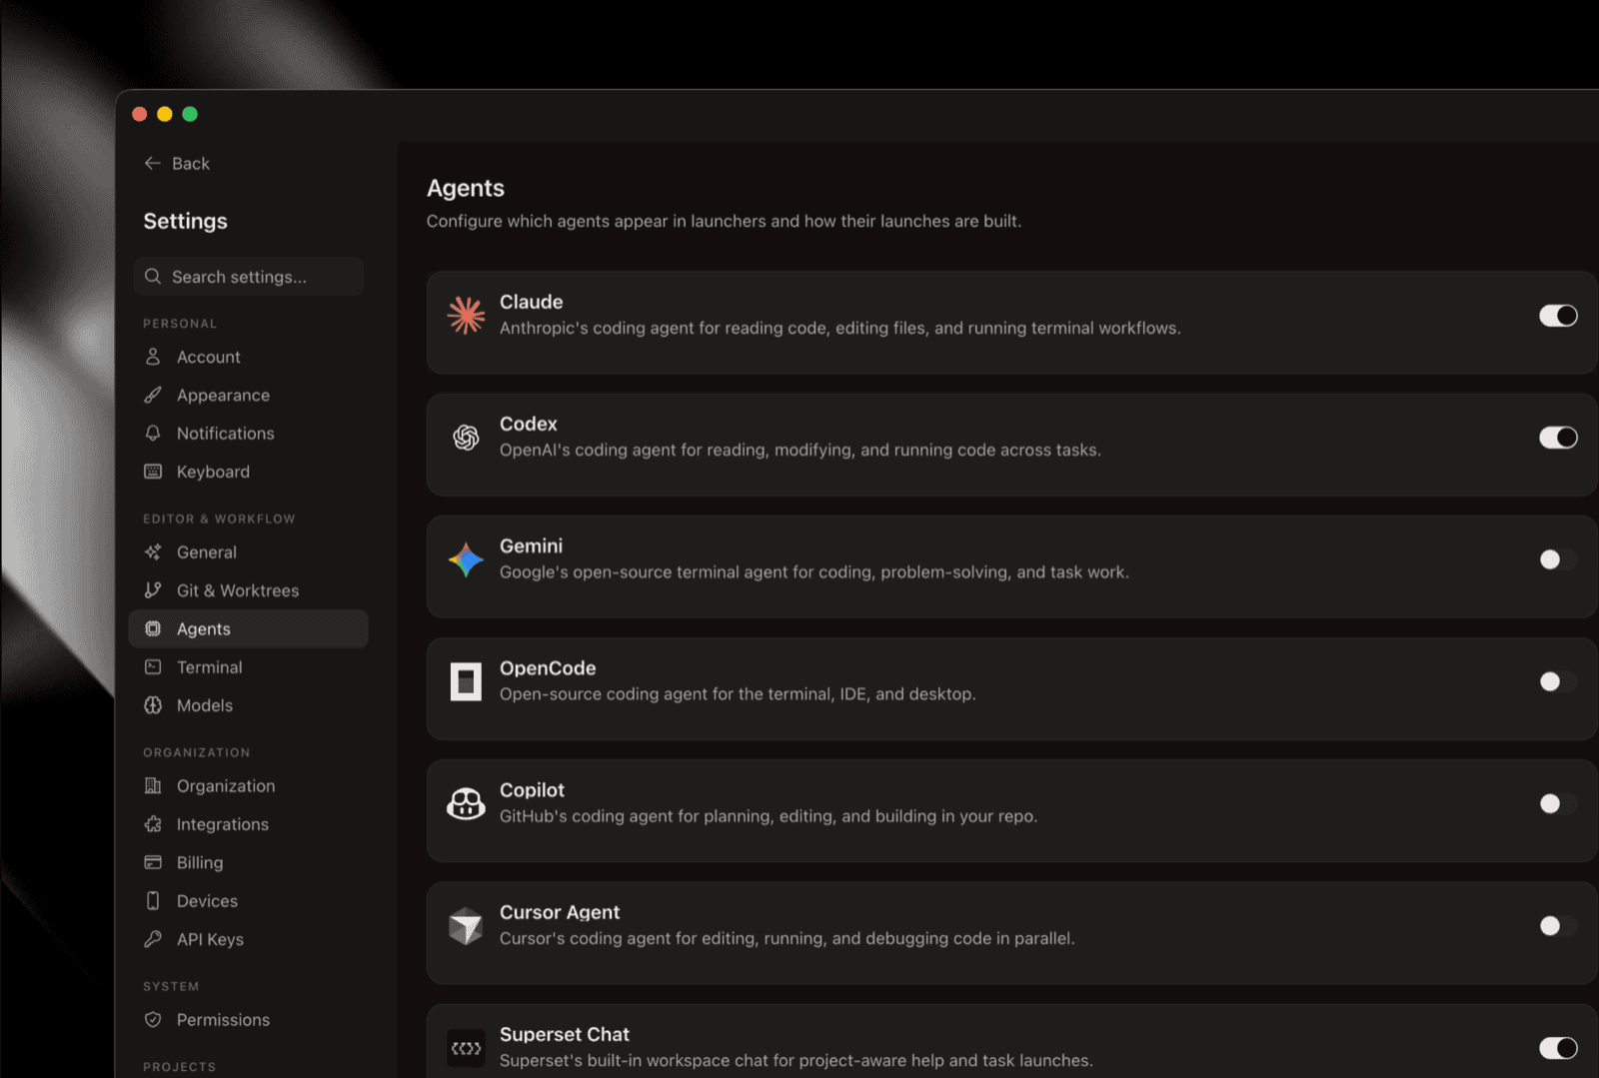Click the Claude agent icon
Screen dimensions: 1599x1078
[x=466, y=315]
